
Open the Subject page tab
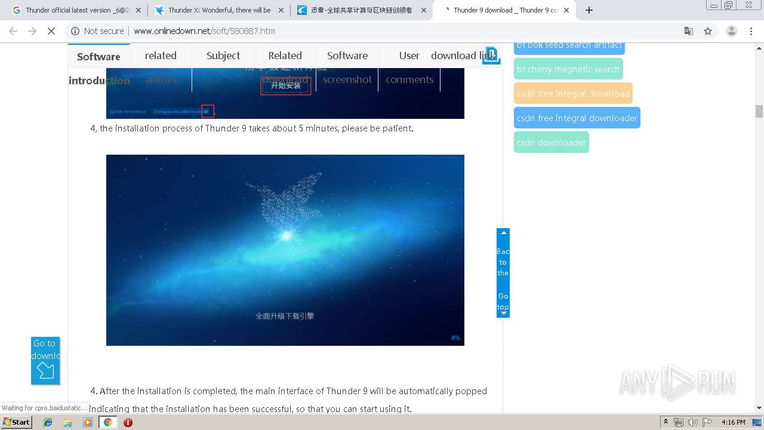pos(223,56)
